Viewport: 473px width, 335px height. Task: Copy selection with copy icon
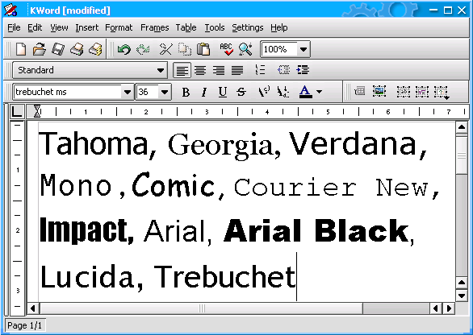pos(184,49)
